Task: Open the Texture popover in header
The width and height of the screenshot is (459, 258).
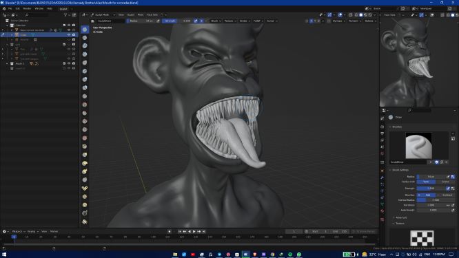Action: (230, 21)
